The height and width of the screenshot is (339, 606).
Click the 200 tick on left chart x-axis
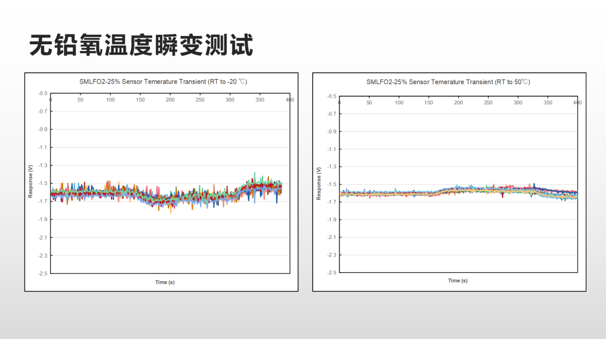point(170,100)
